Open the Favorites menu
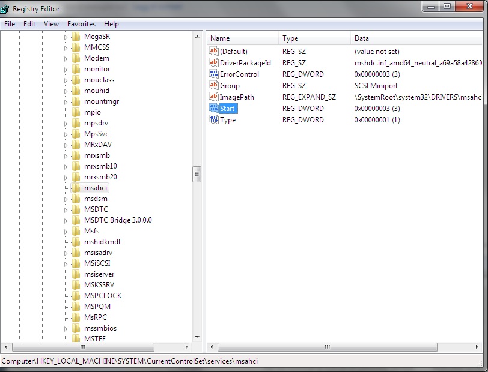 click(x=81, y=24)
